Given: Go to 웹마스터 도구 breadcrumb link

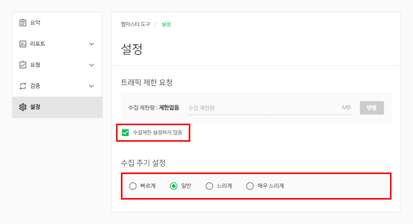Looking at the screenshot, I should click(x=135, y=24).
